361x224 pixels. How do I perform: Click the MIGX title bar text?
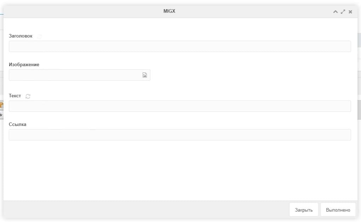(169, 11)
